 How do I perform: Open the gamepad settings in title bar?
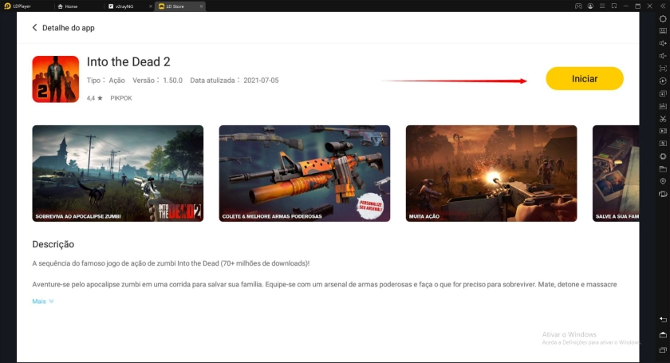pos(578,6)
